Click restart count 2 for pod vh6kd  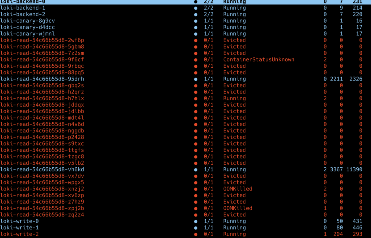[x=325, y=170]
